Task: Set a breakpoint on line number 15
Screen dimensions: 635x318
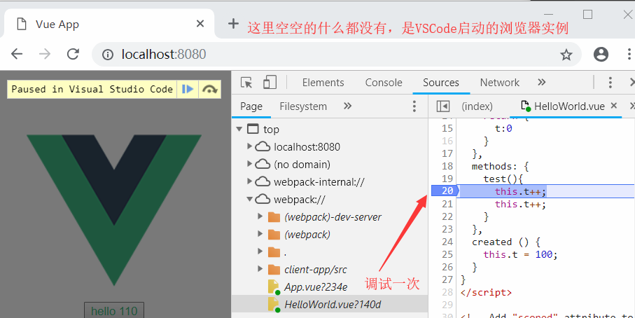Action: click(x=447, y=128)
